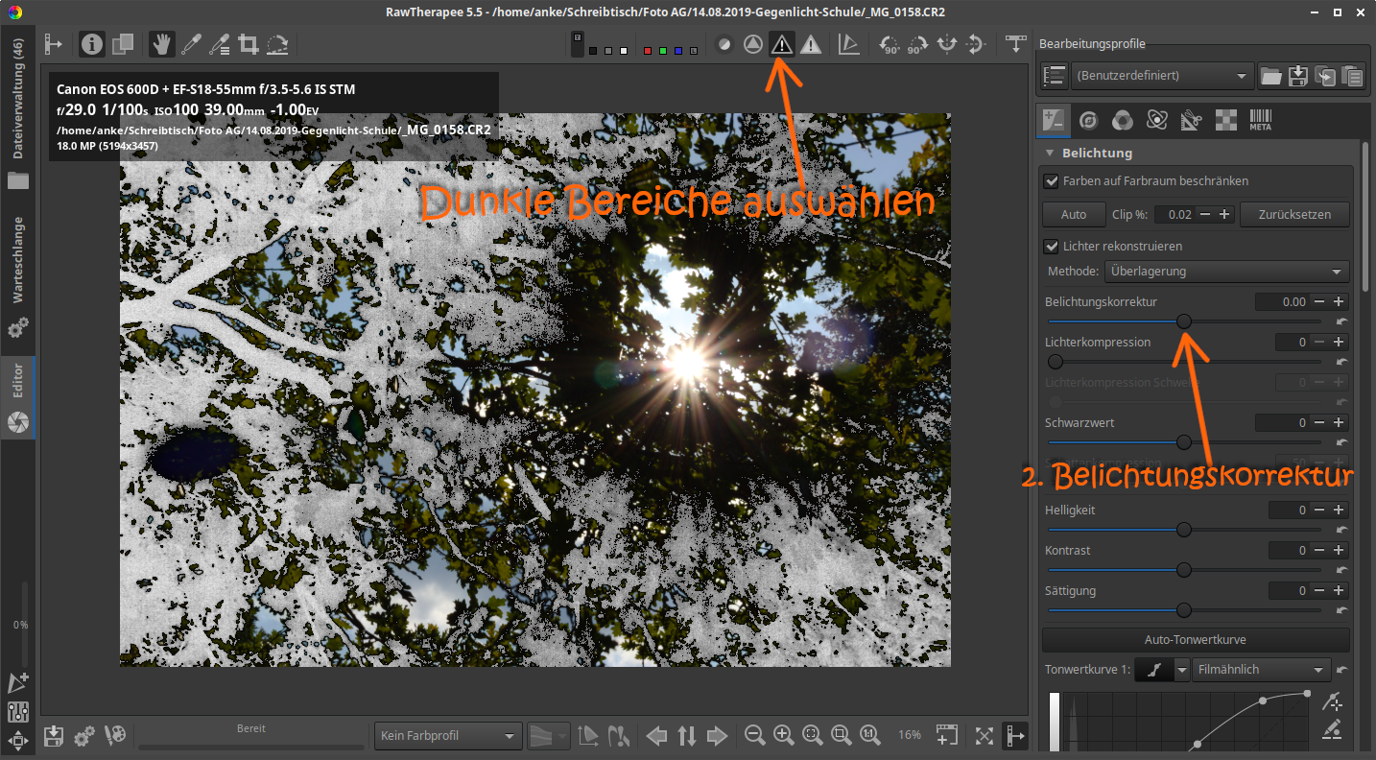Click the Kontrast slider handle
This screenshot has width=1376, height=760.
click(x=1184, y=570)
